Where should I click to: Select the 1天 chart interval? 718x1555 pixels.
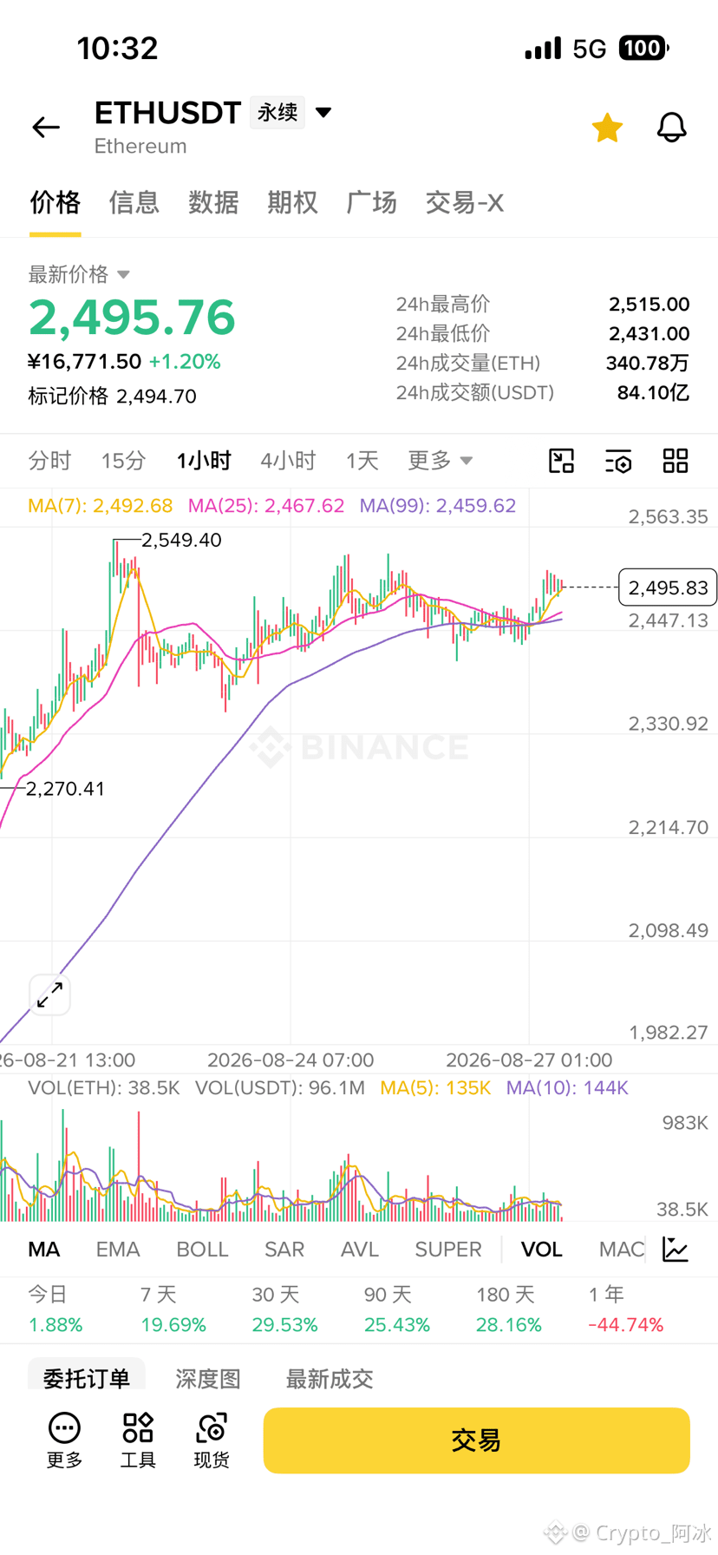pos(362,461)
